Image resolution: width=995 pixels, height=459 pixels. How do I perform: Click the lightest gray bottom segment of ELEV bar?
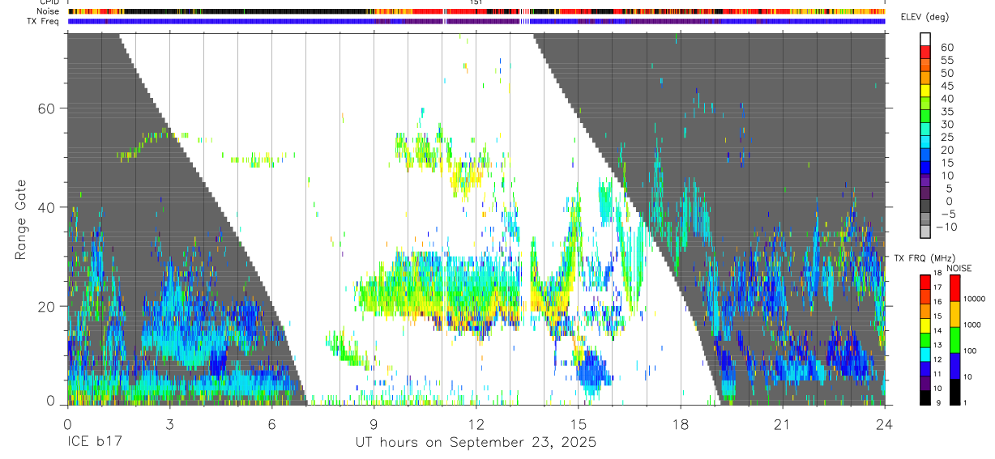(925, 232)
